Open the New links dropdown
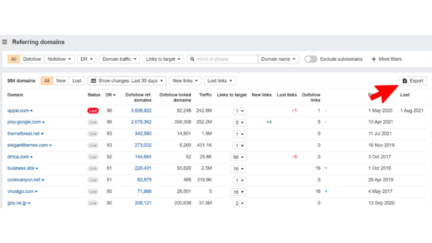Image resolution: width=432 pixels, height=243 pixels. tap(185, 81)
